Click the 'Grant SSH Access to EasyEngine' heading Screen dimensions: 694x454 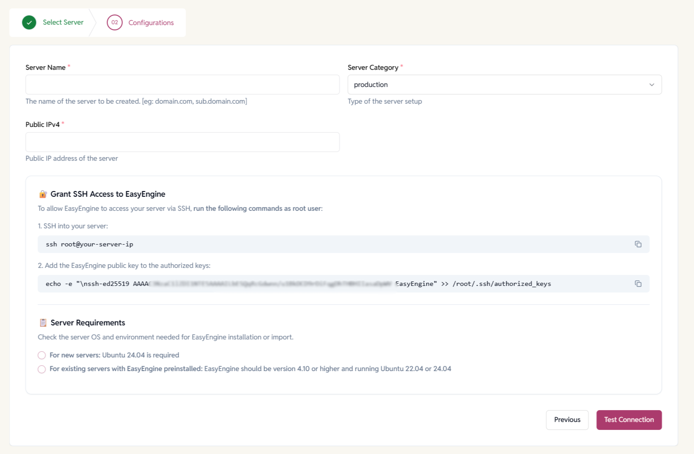pyautogui.click(x=108, y=194)
